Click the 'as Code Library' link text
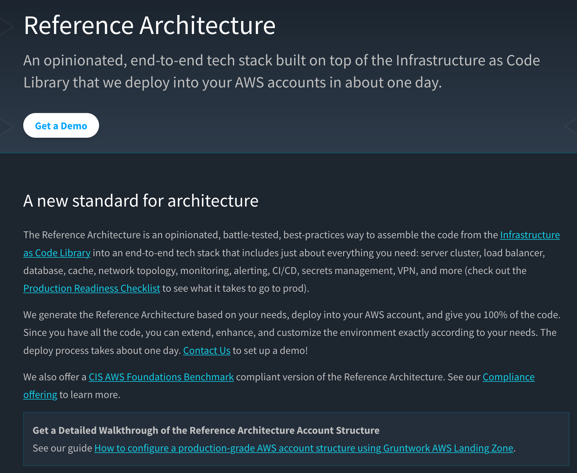Viewport: 577px width, 473px height. click(57, 253)
